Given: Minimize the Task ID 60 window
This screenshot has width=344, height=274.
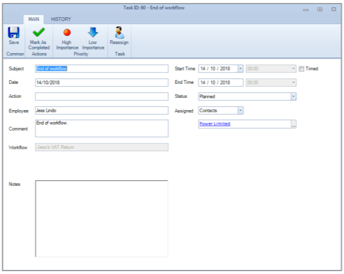Looking at the screenshot, I should point(306,10).
